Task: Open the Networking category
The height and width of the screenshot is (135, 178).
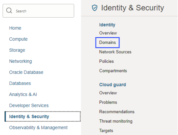Action: pyautogui.click(x=21, y=61)
